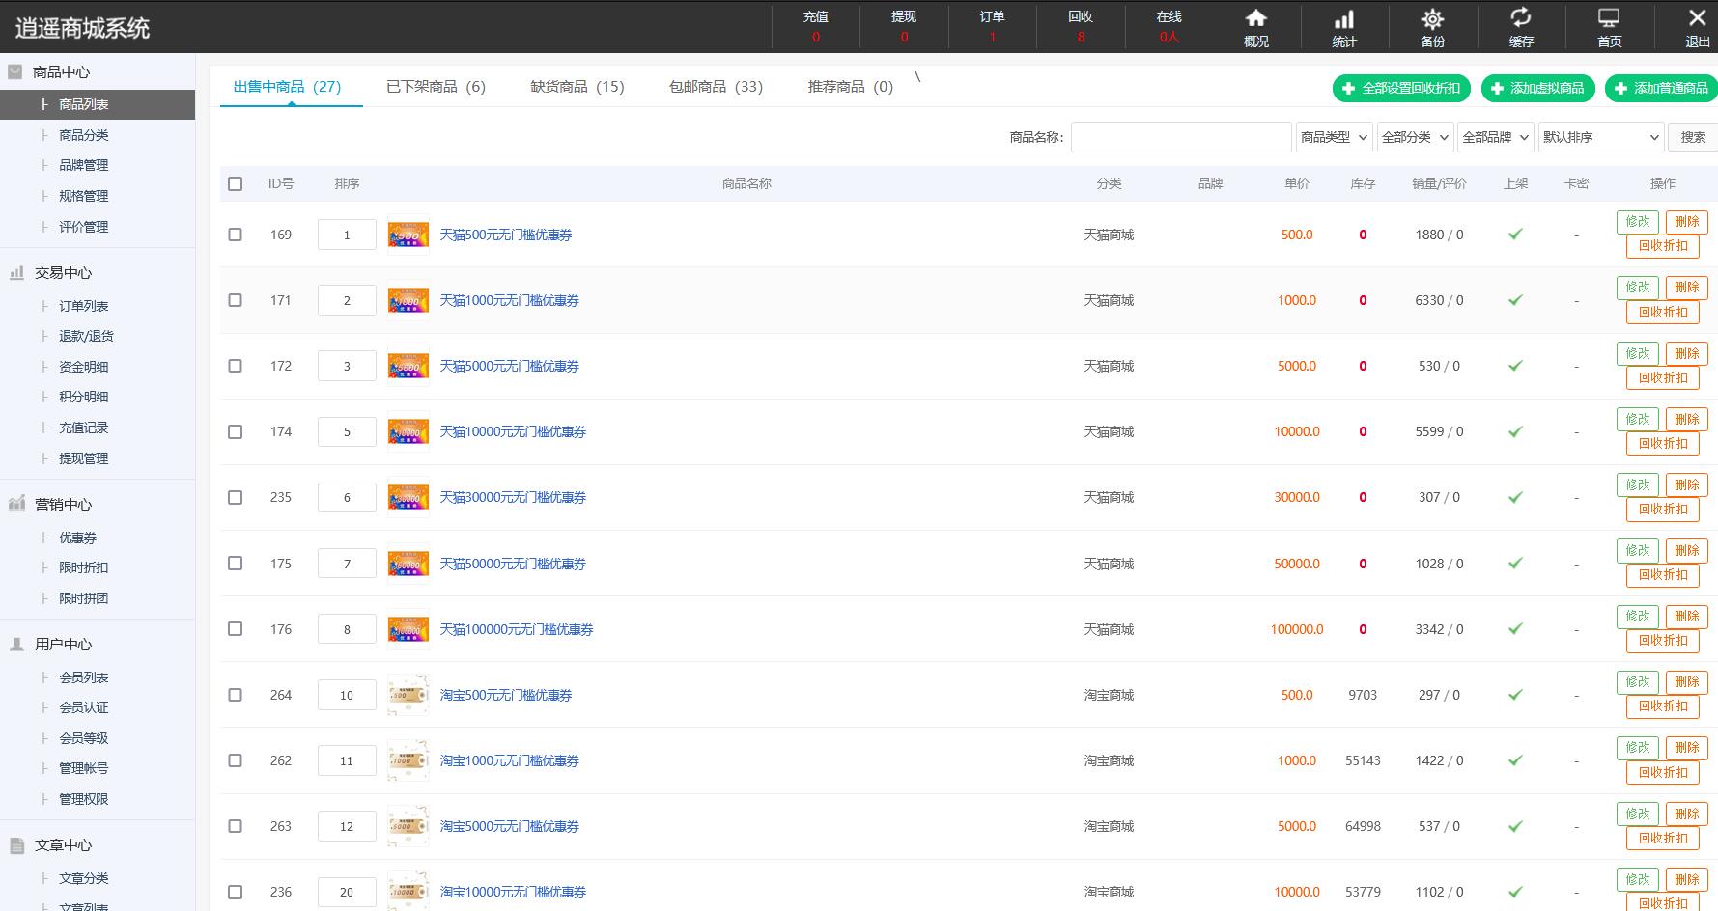Click 修改 for product 169
Viewport: 1718px width, 911px height.
click(x=1637, y=222)
